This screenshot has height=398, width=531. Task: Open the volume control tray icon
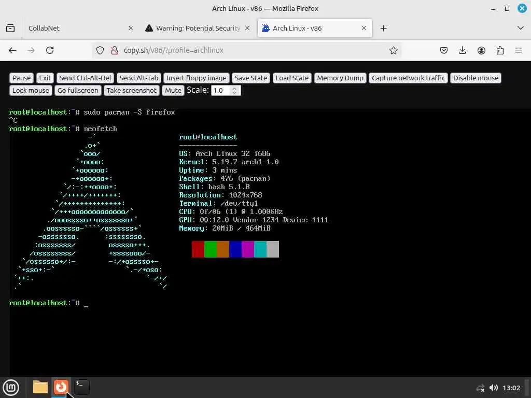tap(494, 388)
